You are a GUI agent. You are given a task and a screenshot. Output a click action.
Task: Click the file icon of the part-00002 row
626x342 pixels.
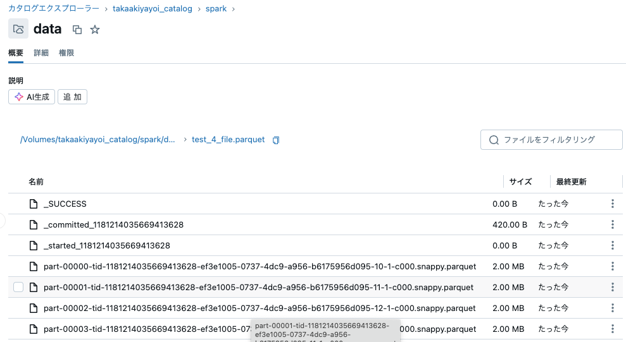34,308
